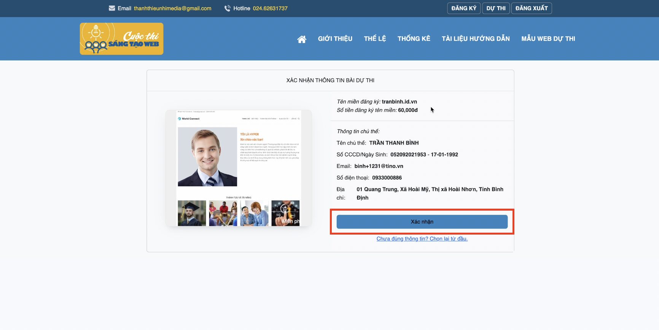The image size is (659, 330).
Task: Open the THỂ LỆ menu item
Action: 375,39
